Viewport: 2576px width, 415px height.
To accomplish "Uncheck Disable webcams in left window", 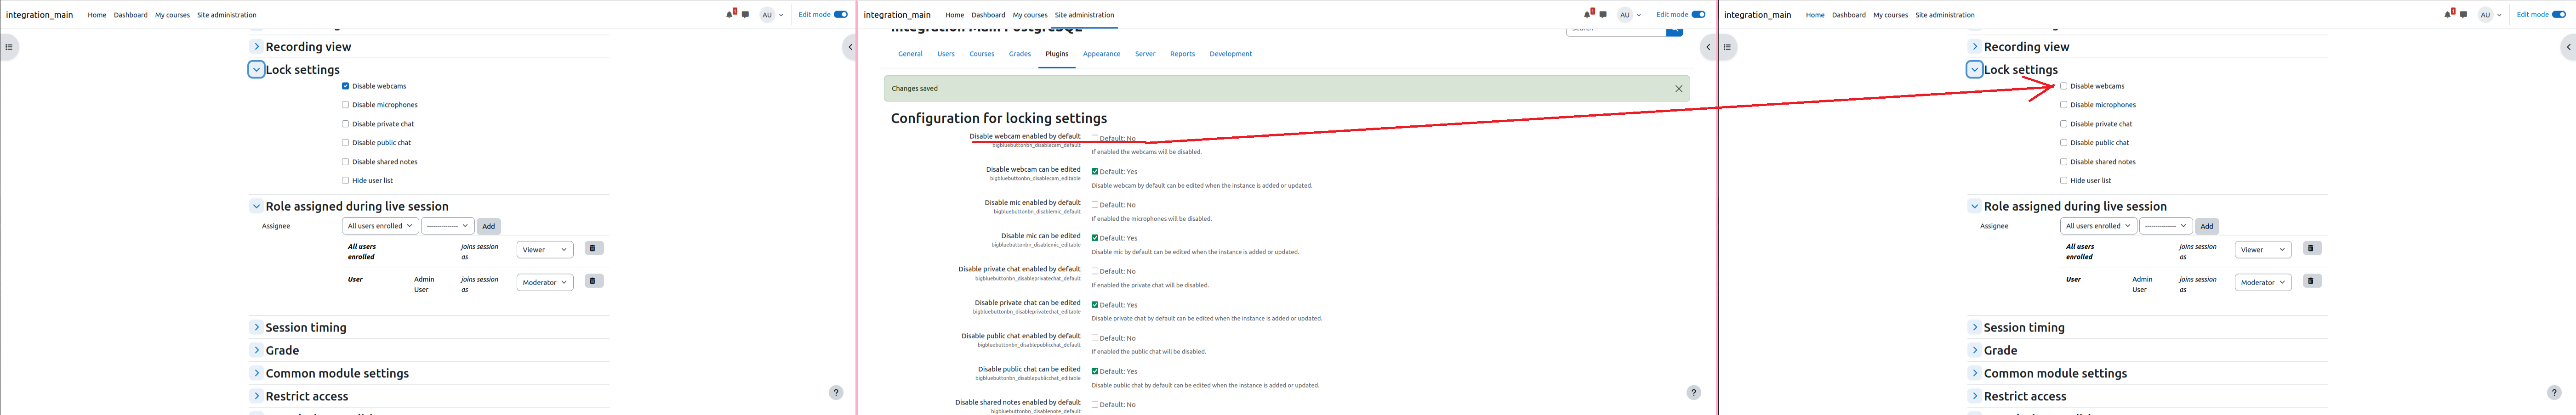I will point(346,86).
